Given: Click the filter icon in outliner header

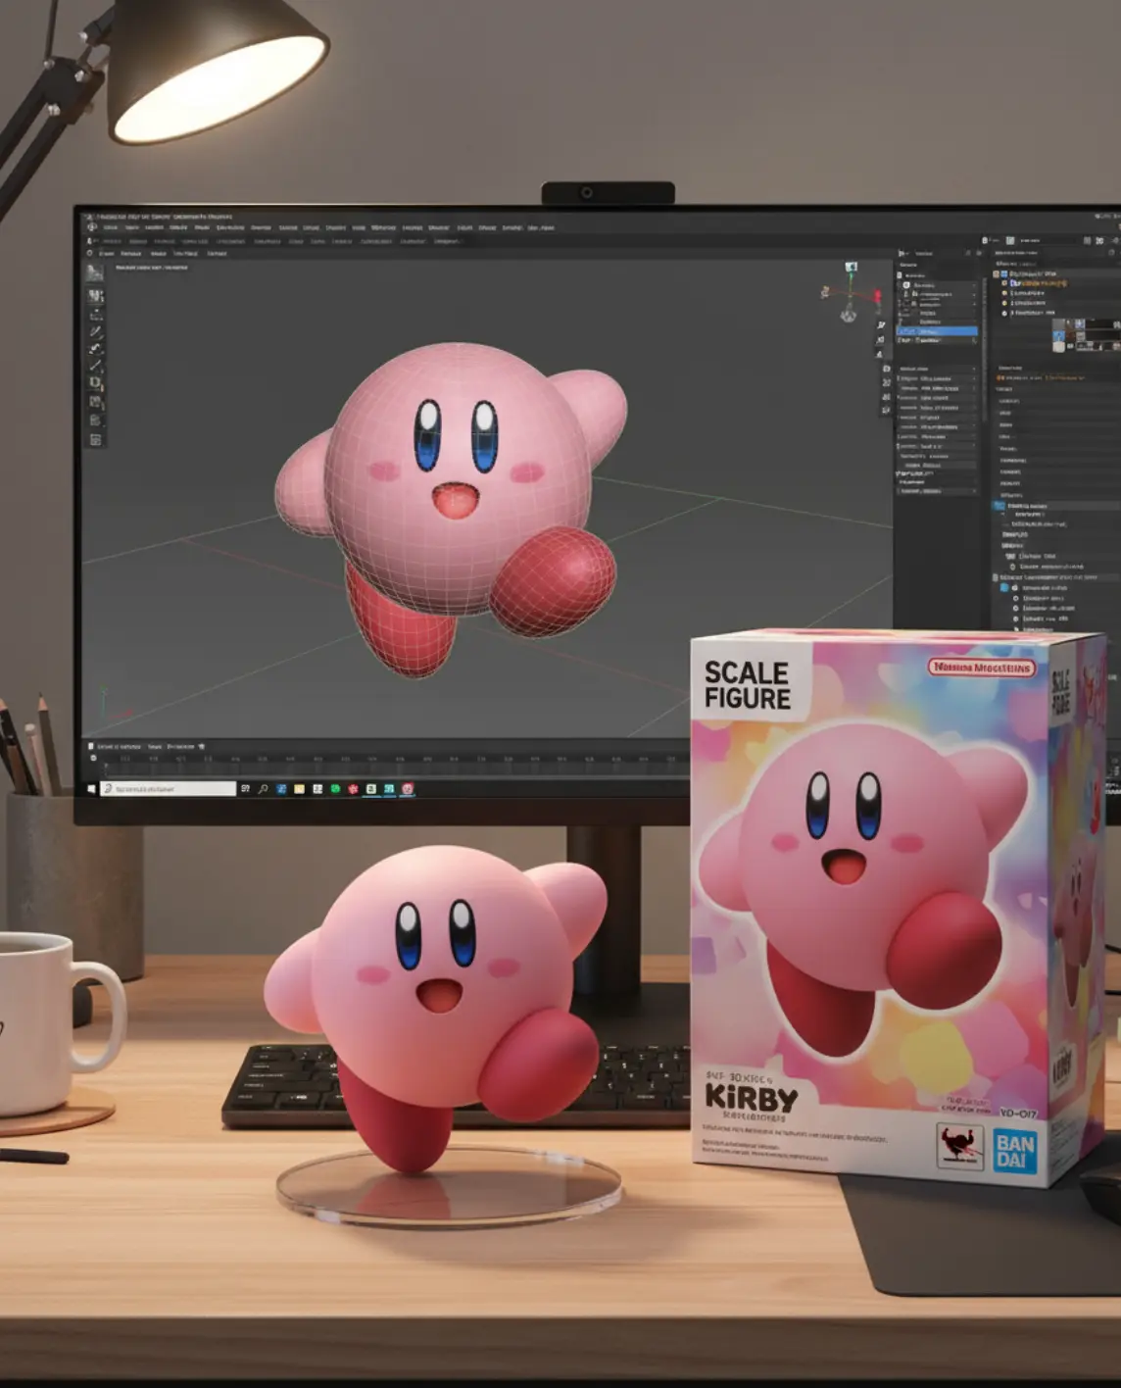Looking at the screenshot, I should (968, 253).
